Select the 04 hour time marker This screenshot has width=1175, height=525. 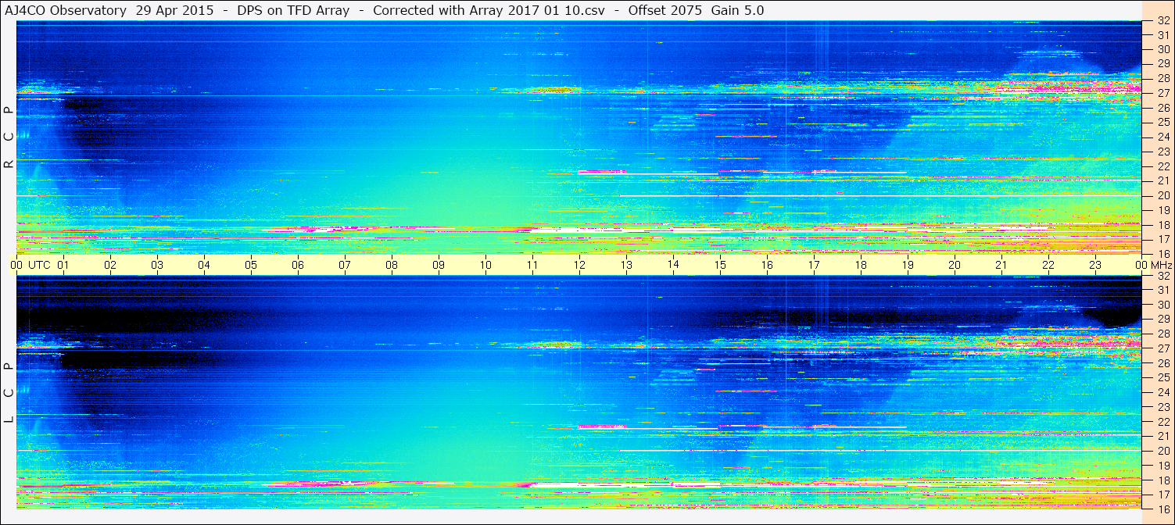click(204, 265)
